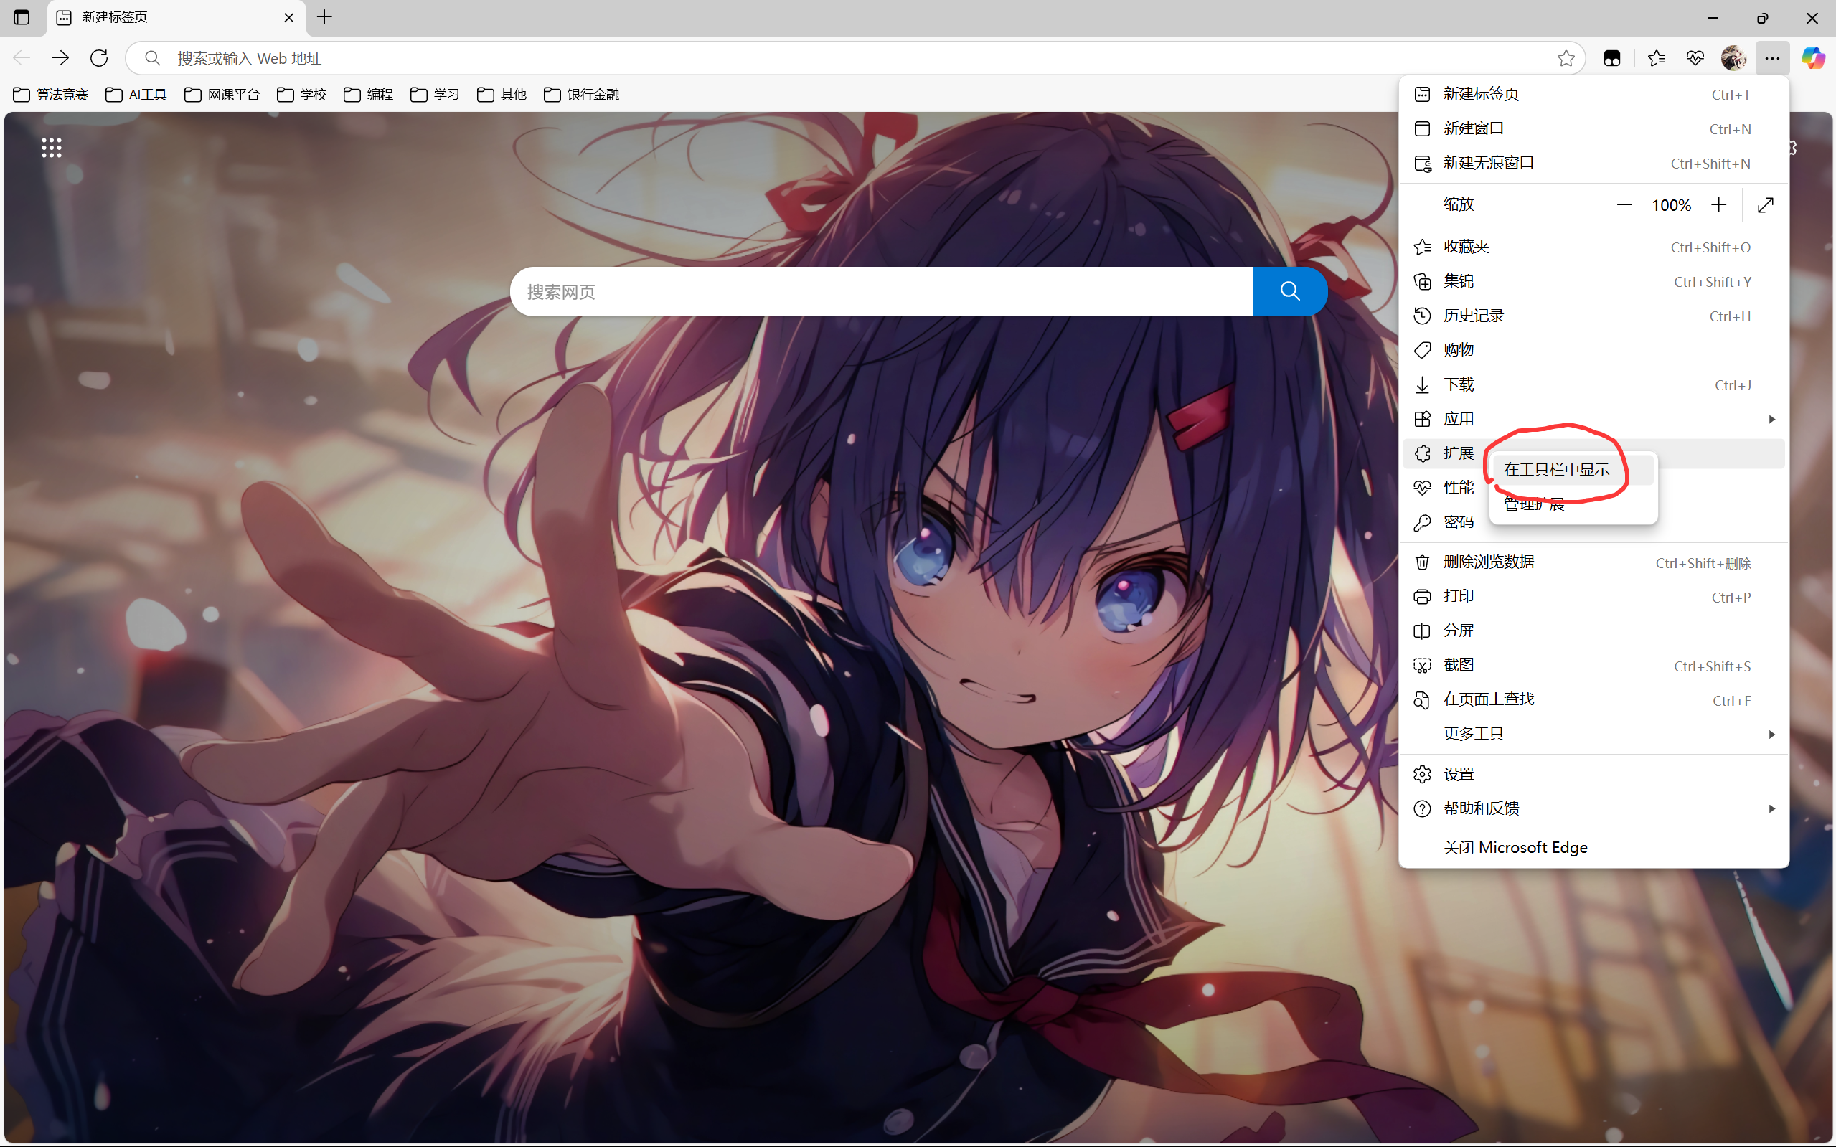
Task: Choose 关闭 Microsoft Edge
Action: tap(1593, 847)
